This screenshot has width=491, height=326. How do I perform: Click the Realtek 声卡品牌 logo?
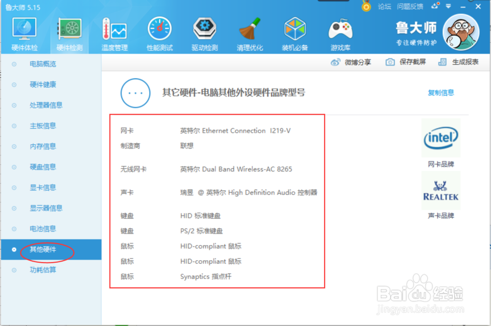pos(440,190)
